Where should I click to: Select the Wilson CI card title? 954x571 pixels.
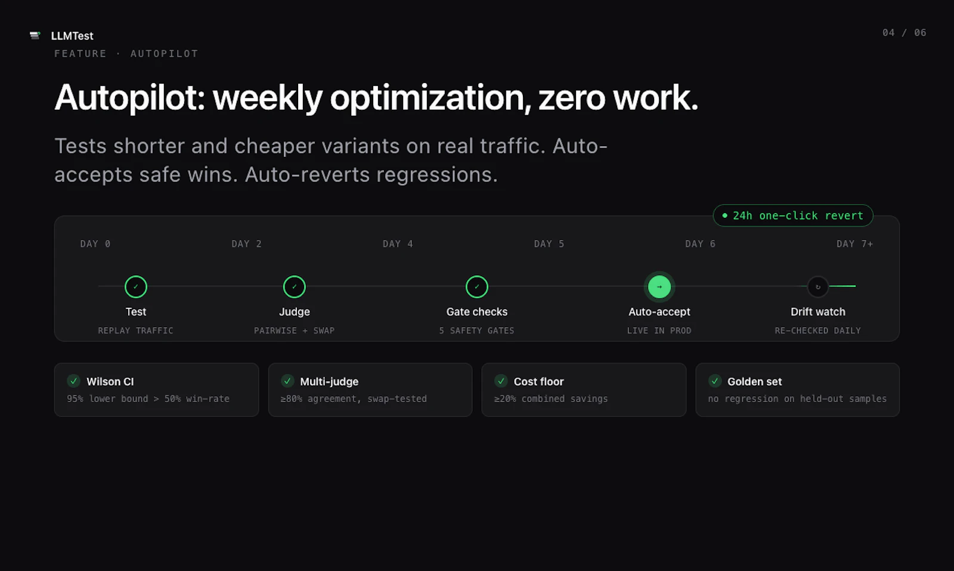(x=110, y=381)
